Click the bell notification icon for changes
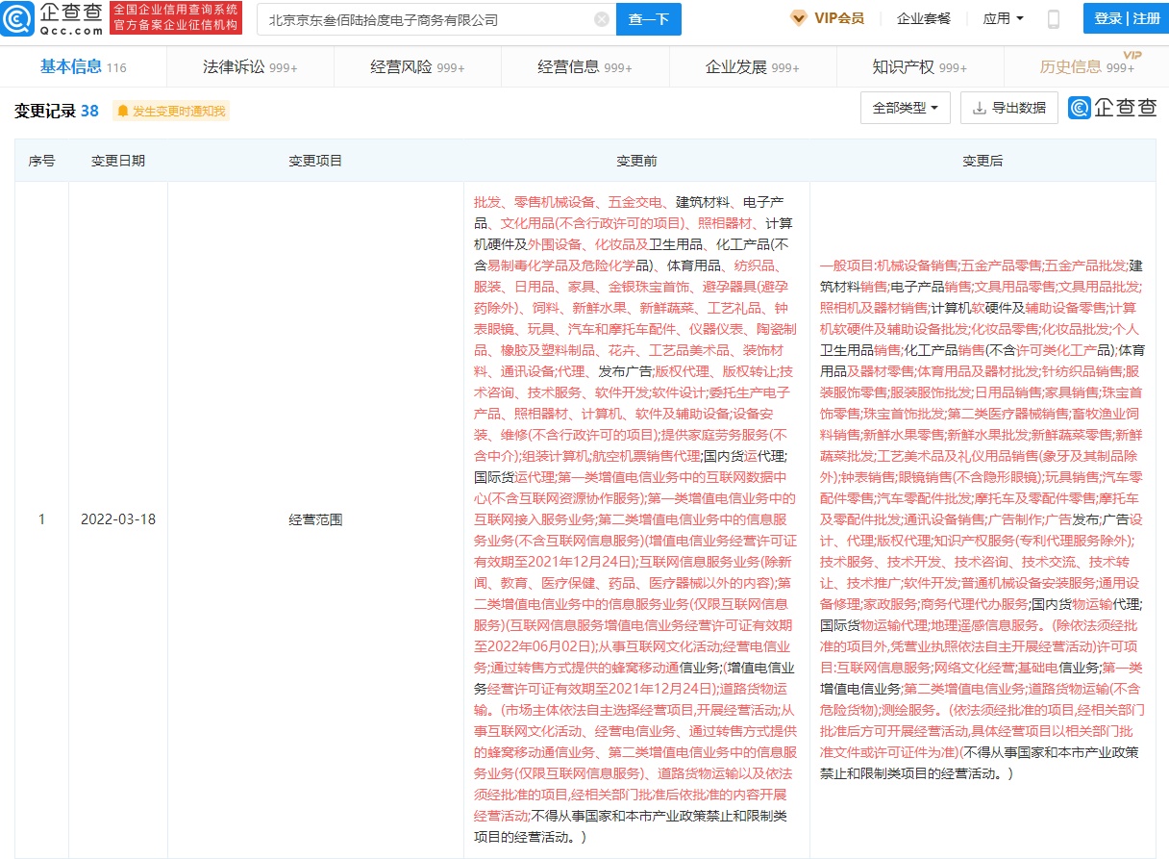1169x859 pixels. pyautogui.click(x=123, y=112)
